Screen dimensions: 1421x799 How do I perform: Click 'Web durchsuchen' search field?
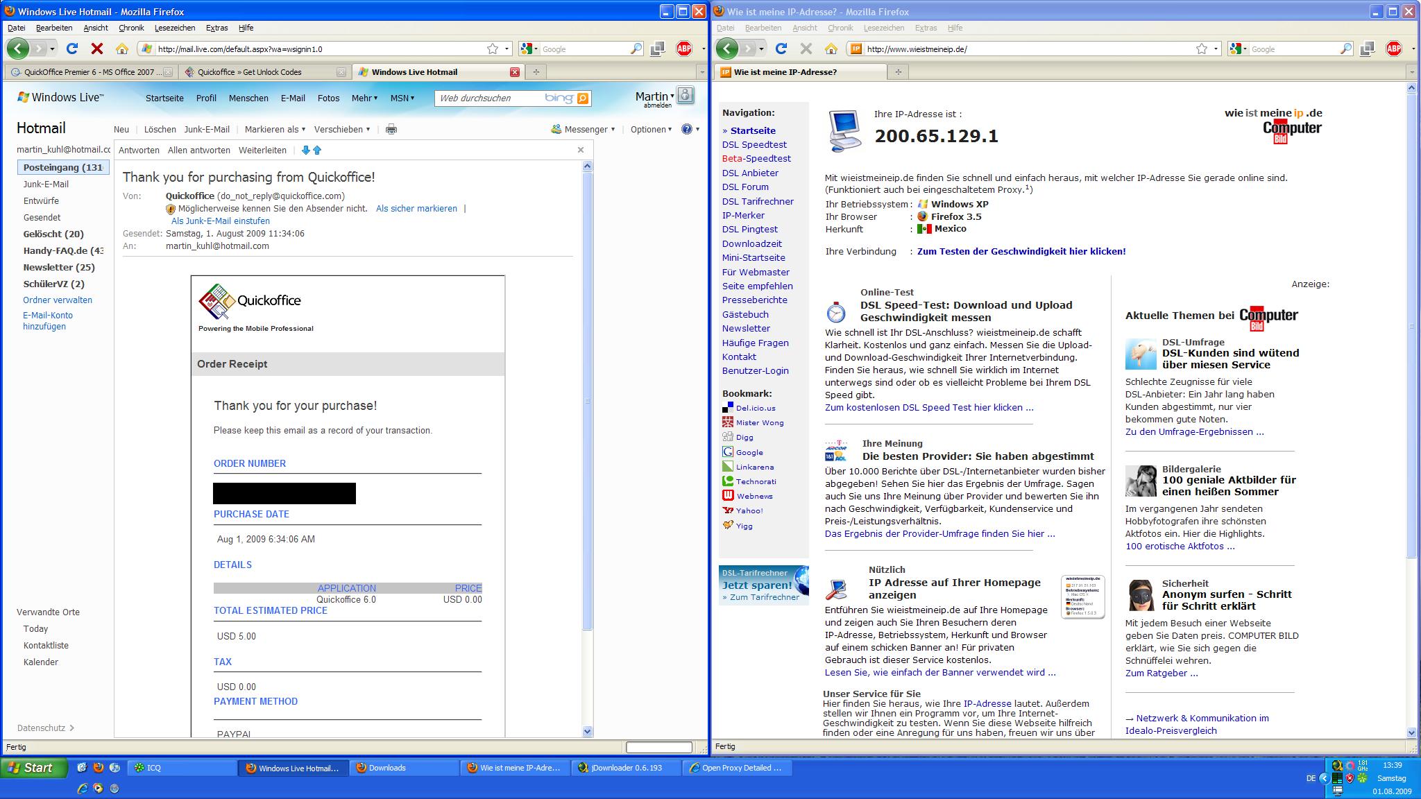pos(488,98)
